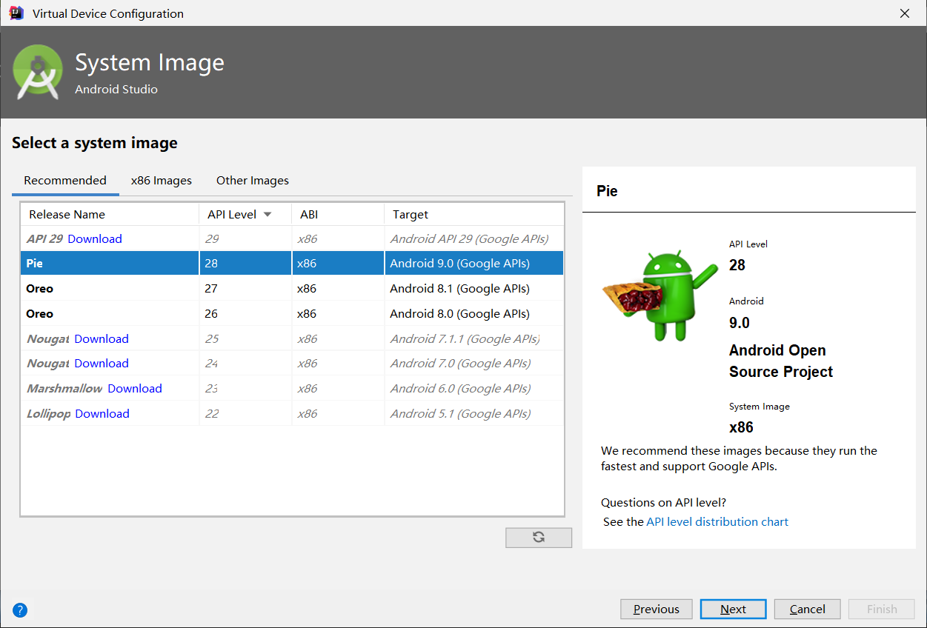
Task: Click the Next button
Action: pos(734,609)
